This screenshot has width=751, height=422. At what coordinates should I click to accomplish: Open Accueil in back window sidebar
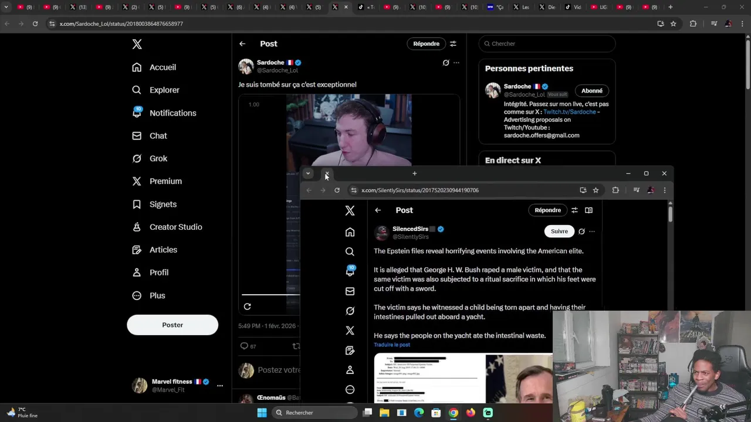click(x=154, y=67)
